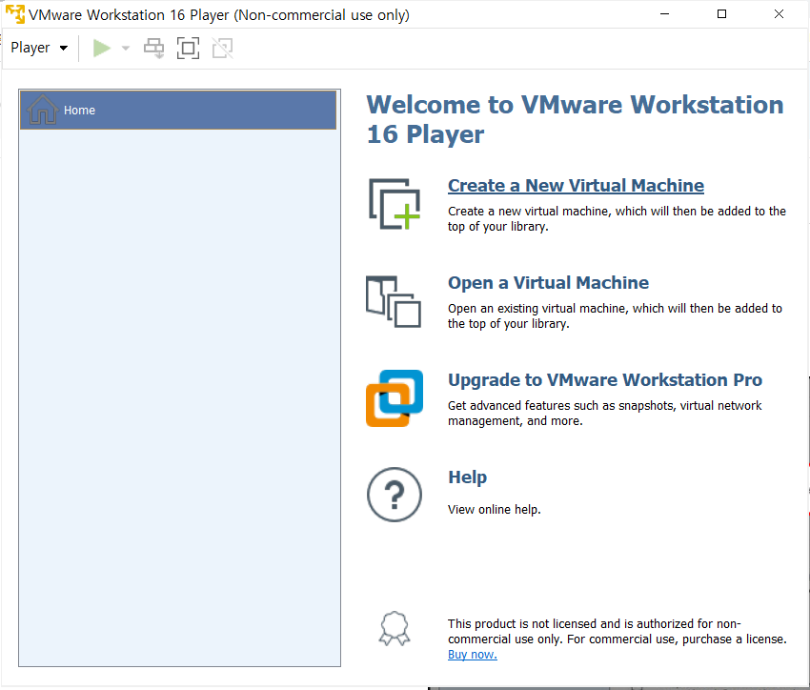The image size is (810, 690).
Task: Minimize the VMware Player window
Action: (x=665, y=14)
